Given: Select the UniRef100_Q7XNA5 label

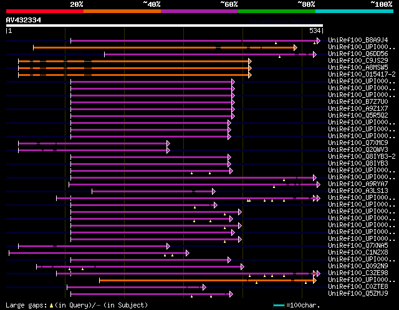Looking at the screenshot, I should [x=358, y=246].
